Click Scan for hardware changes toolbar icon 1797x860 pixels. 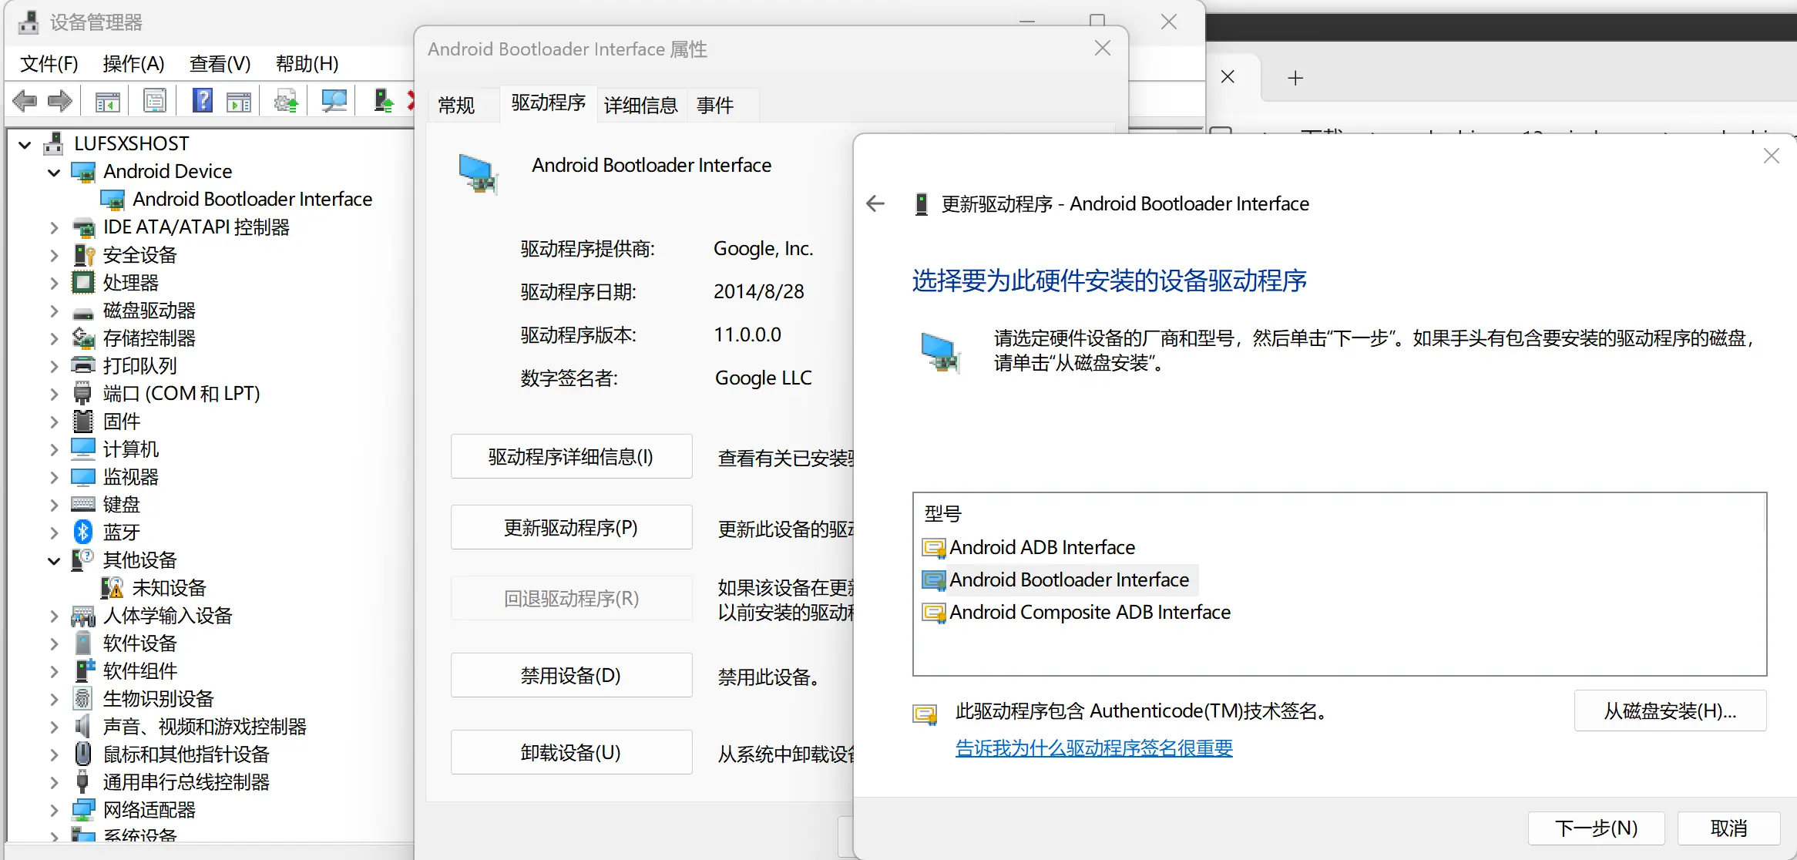tap(334, 101)
